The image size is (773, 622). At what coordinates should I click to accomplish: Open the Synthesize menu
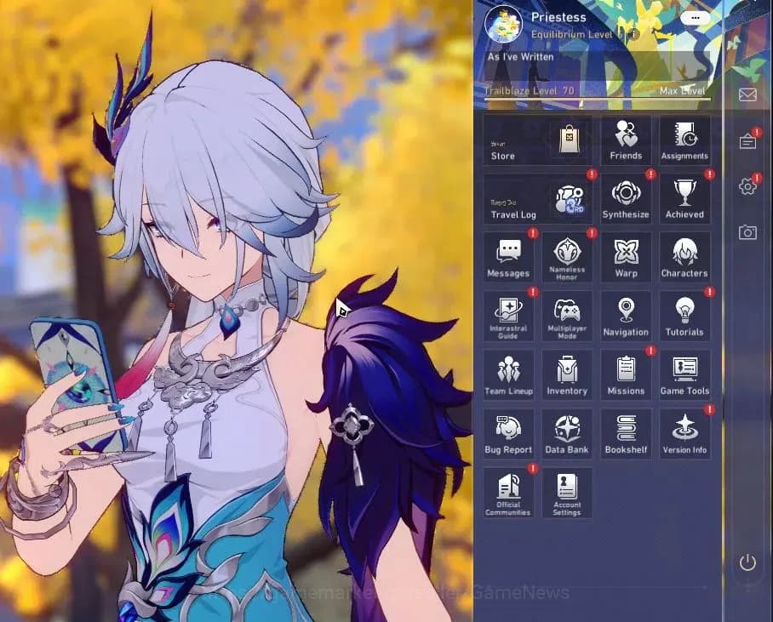pyautogui.click(x=626, y=199)
